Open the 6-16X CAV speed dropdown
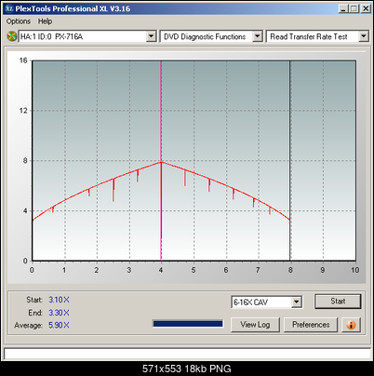 click(297, 302)
